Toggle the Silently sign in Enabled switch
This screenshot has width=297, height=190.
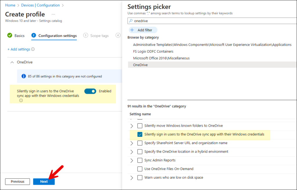point(90,91)
